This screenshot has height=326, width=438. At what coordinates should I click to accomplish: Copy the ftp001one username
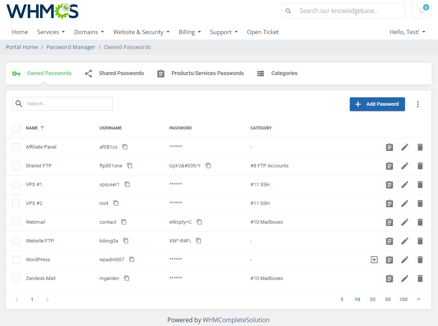(x=130, y=165)
